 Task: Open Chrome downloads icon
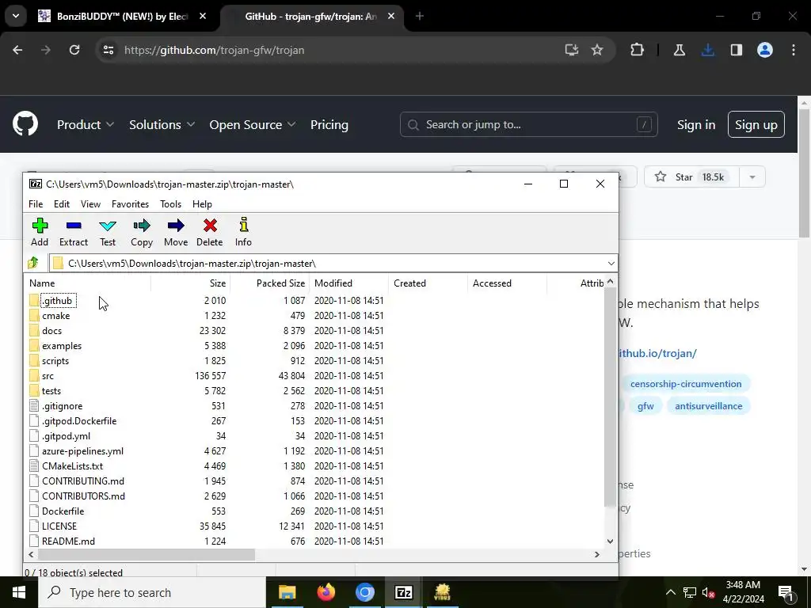(708, 50)
